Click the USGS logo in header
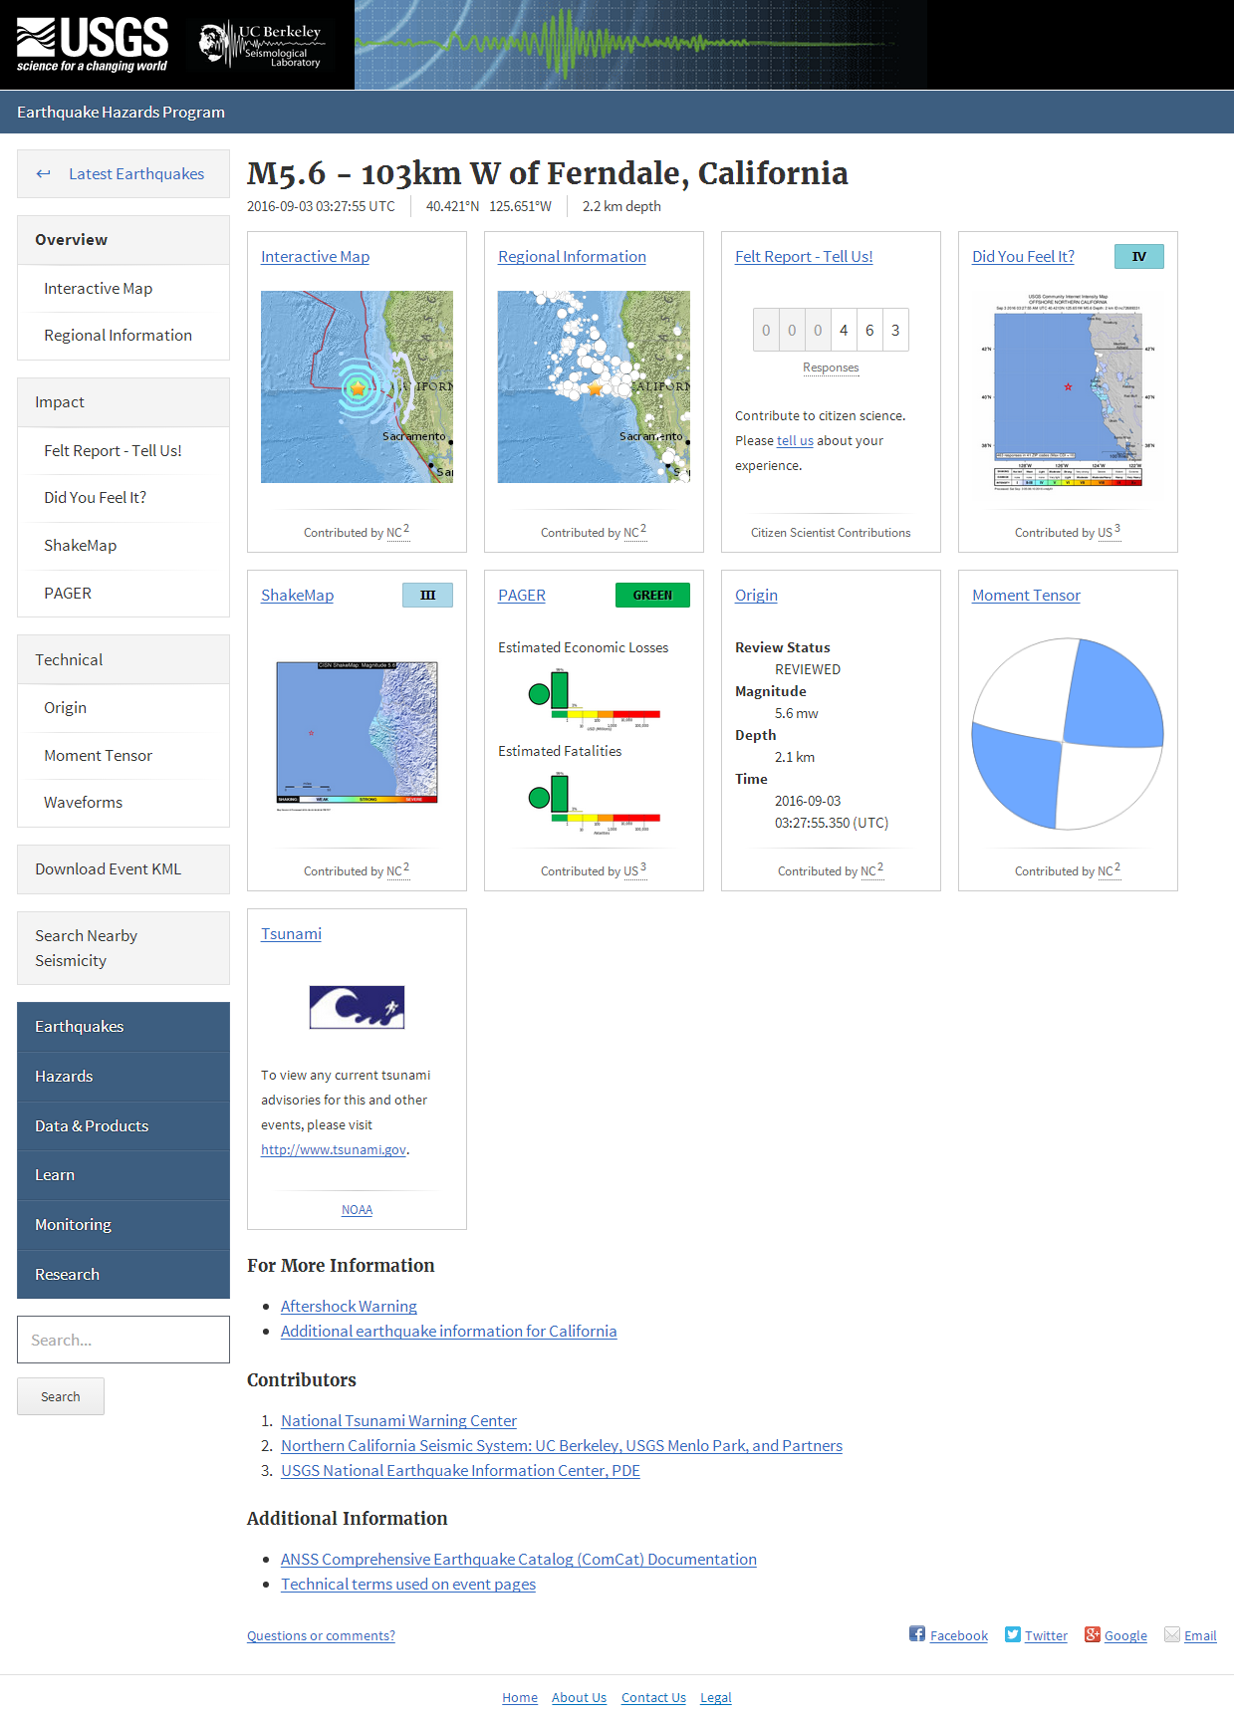The width and height of the screenshot is (1234, 1720). [x=92, y=45]
